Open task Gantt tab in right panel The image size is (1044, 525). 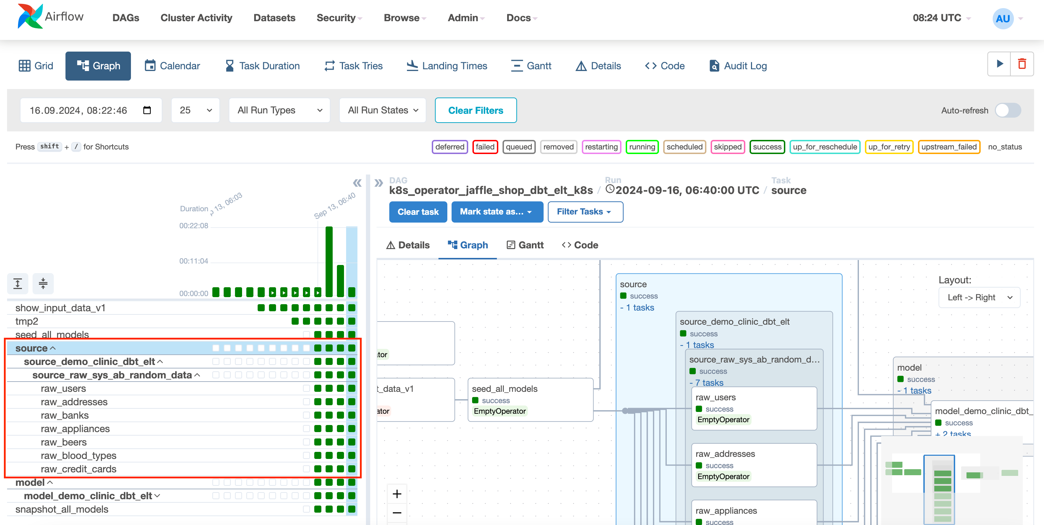[x=525, y=245]
